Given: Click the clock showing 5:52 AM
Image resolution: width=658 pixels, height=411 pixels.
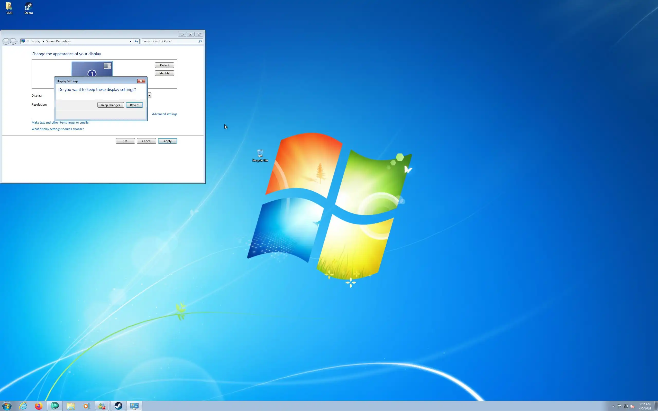Looking at the screenshot, I should (645, 406).
